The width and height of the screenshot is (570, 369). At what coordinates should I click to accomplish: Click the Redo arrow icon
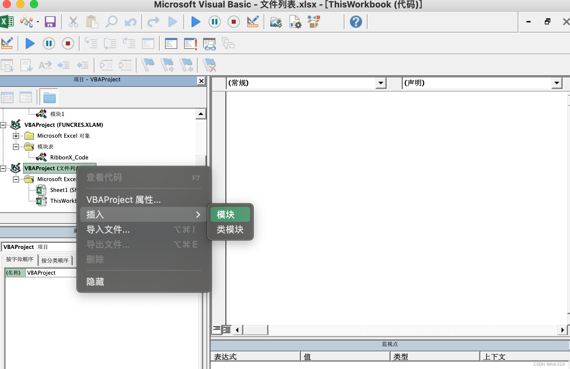pos(153,22)
